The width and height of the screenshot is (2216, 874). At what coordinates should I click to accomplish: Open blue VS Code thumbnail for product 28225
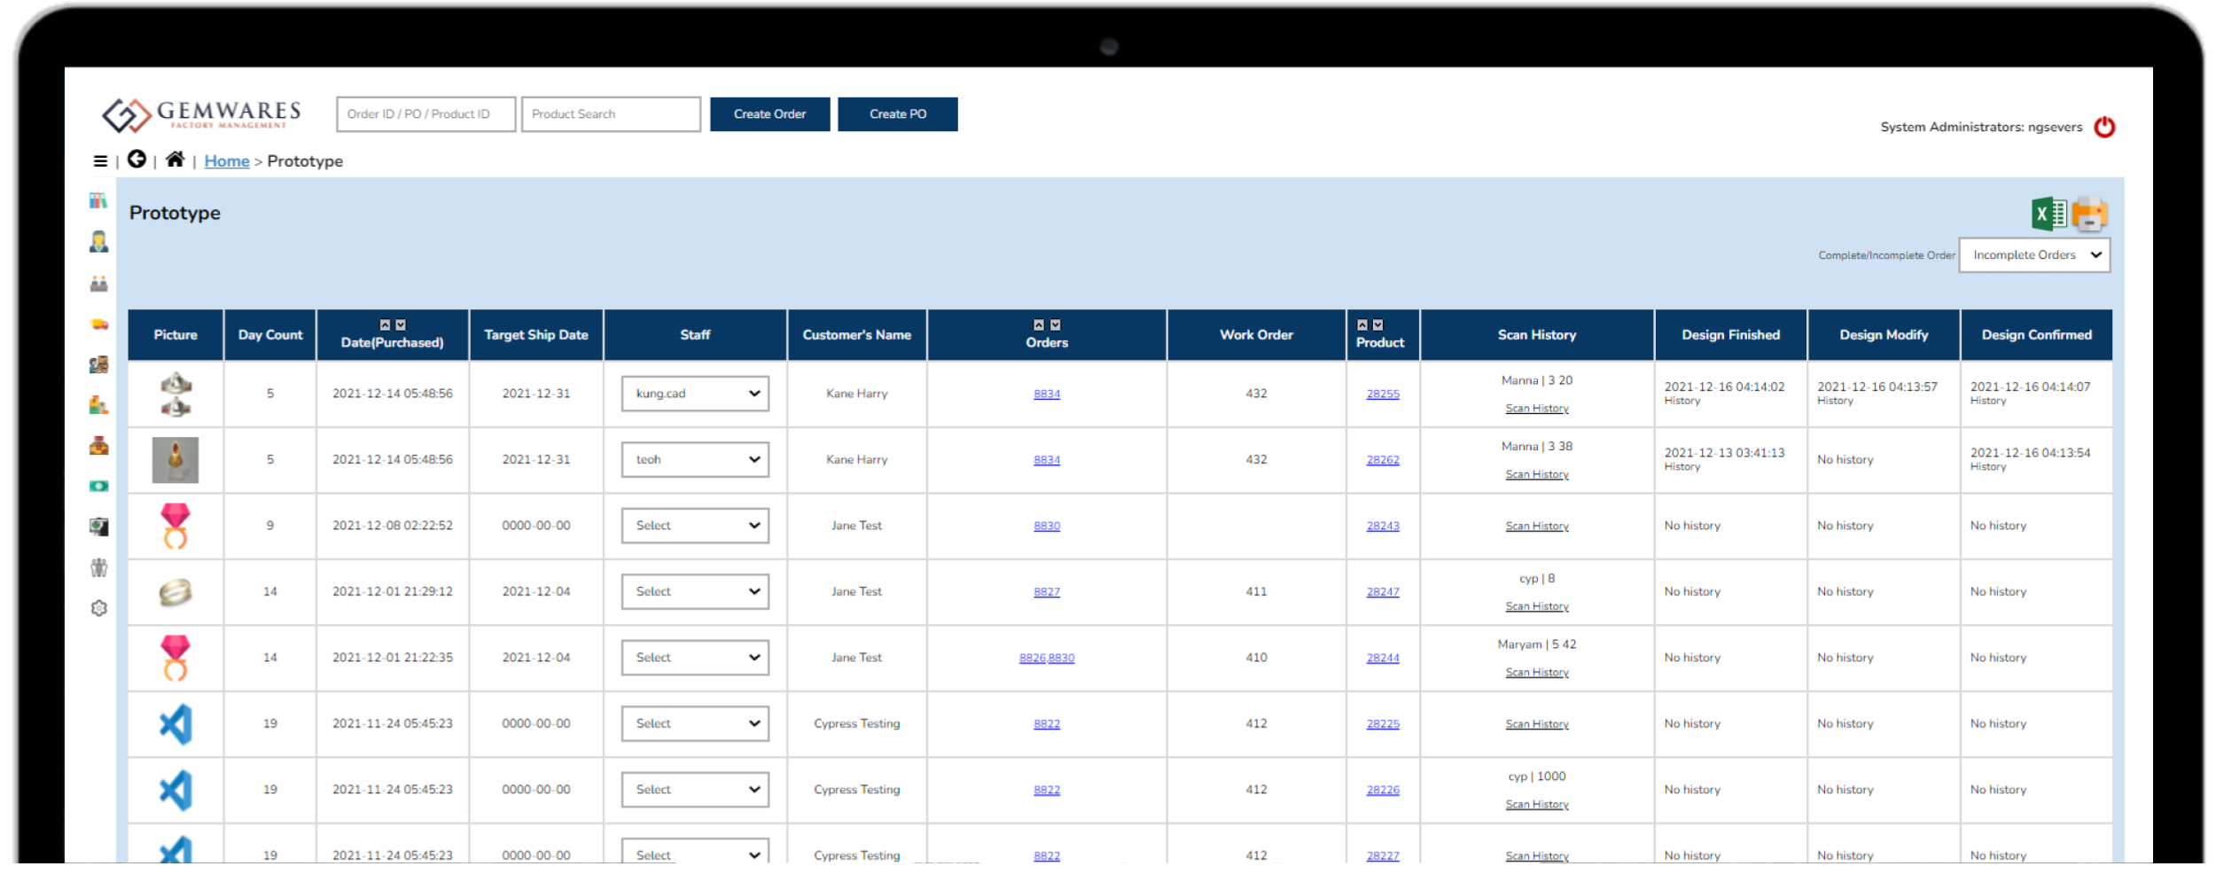[x=176, y=724]
